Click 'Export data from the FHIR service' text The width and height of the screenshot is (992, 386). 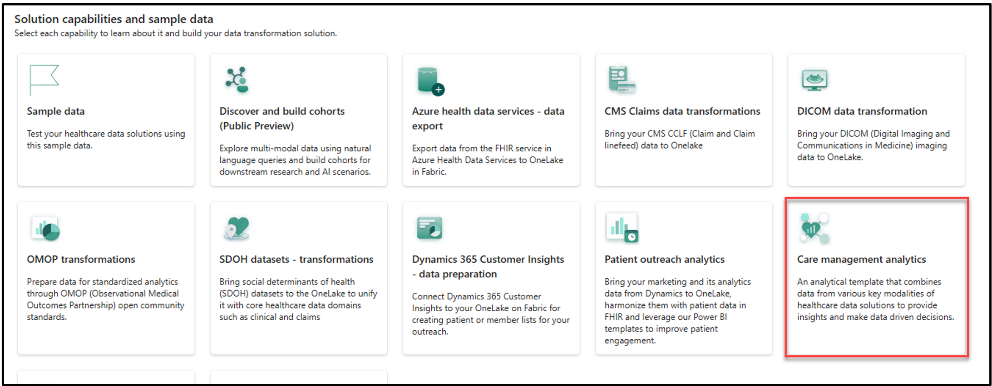click(488, 160)
